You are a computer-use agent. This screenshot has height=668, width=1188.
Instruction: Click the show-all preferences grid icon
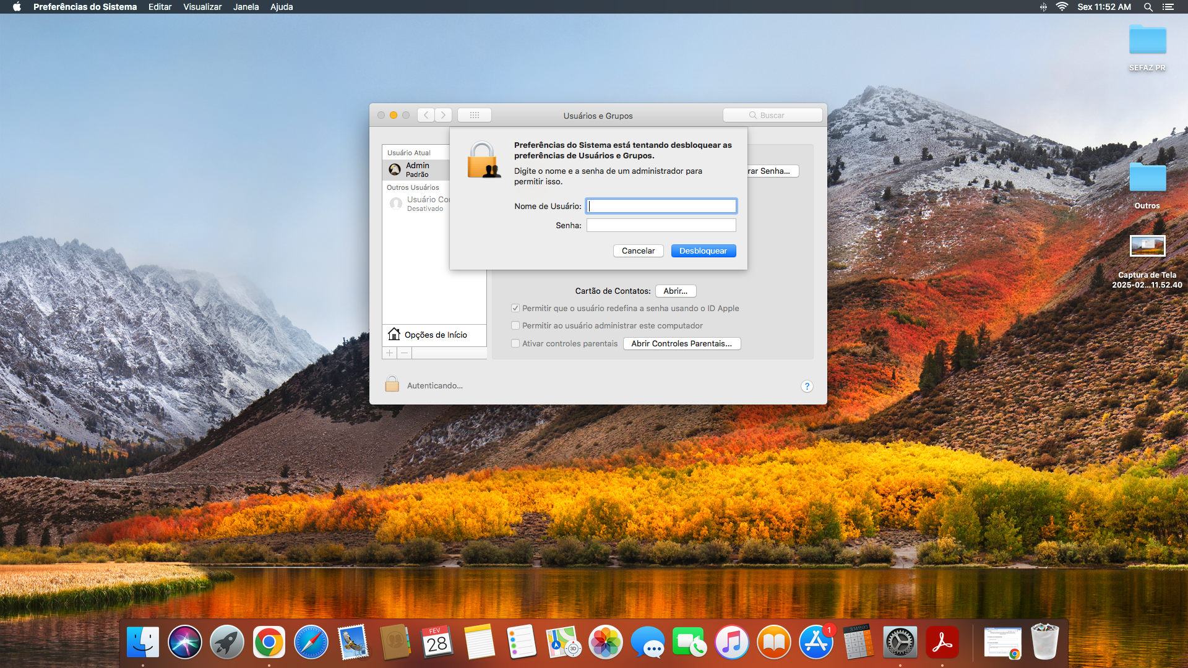(474, 115)
